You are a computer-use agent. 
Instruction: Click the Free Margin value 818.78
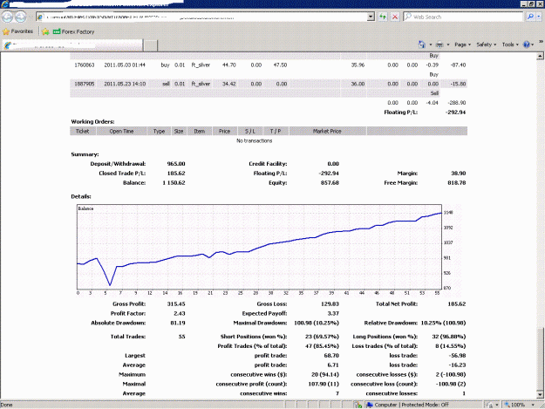point(456,183)
